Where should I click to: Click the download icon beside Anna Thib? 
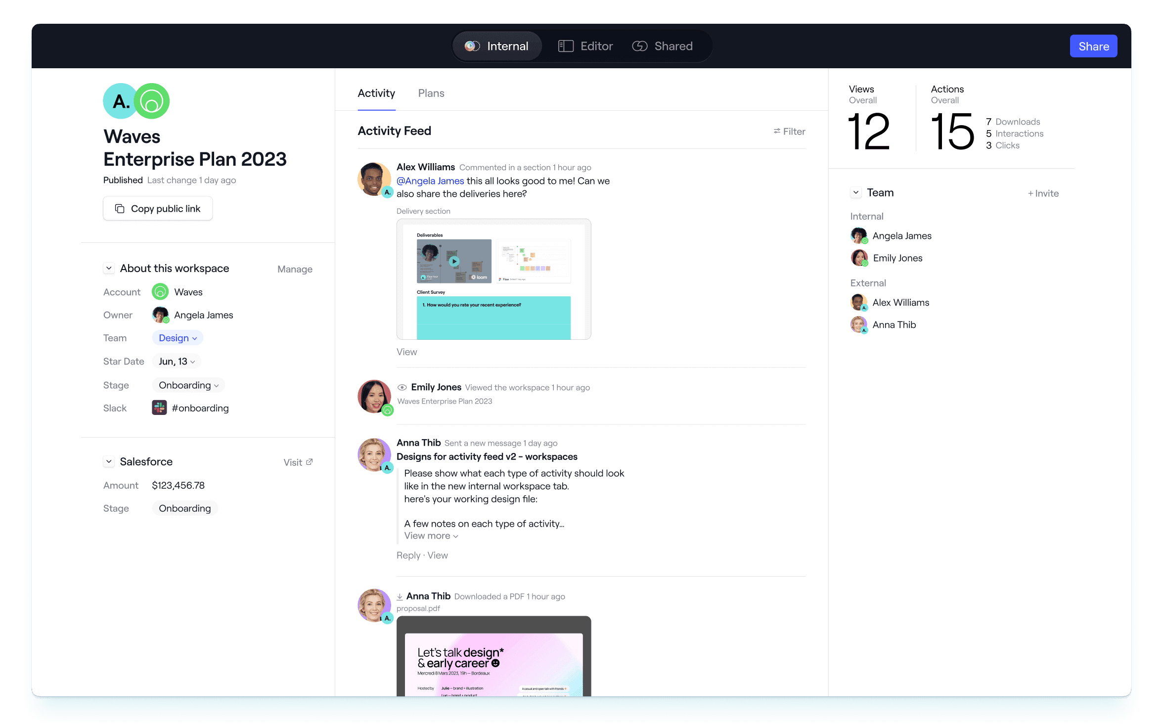pyautogui.click(x=400, y=597)
